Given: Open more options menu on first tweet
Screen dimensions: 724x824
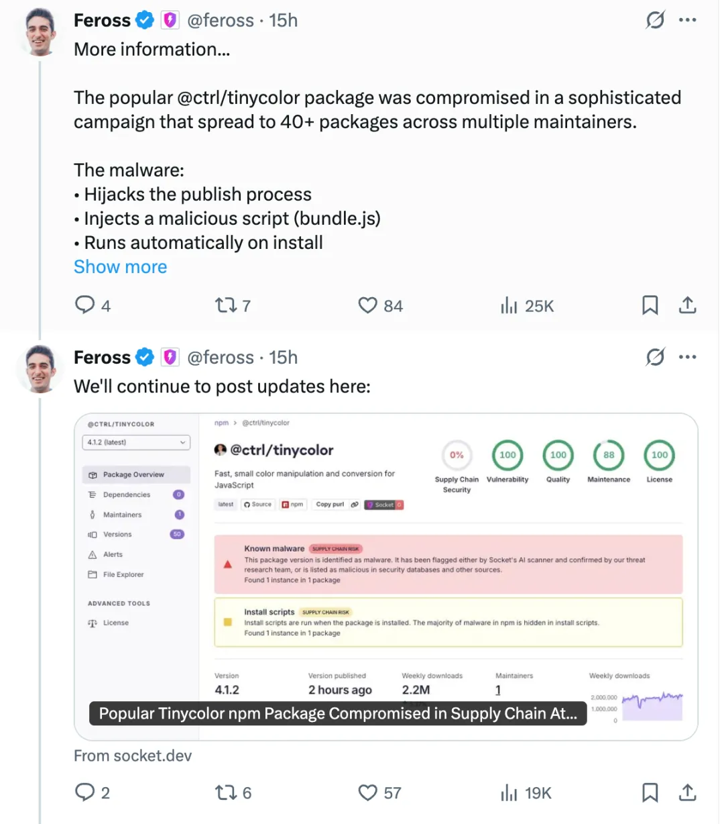Looking at the screenshot, I should tap(688, 20).
